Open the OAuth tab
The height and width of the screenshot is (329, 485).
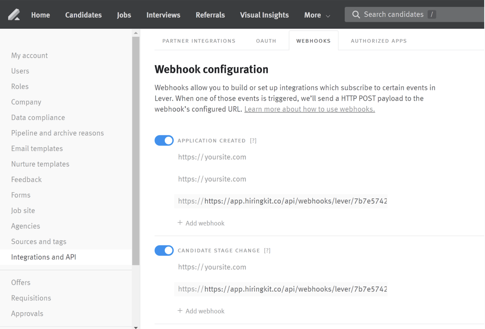click(266, 41)
